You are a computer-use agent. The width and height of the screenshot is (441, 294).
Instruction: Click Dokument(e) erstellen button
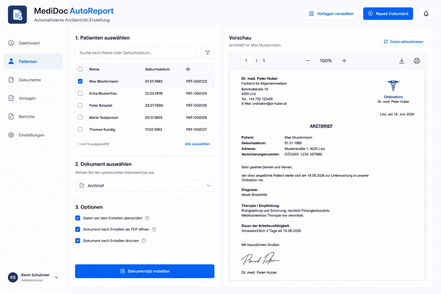coord(145,271)
